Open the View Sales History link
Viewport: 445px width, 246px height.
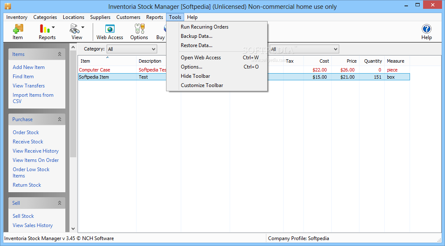point(32,225)
